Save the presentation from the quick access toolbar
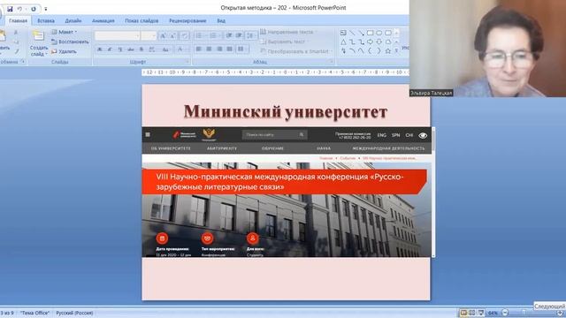566x318 pixels. point(10,9)
